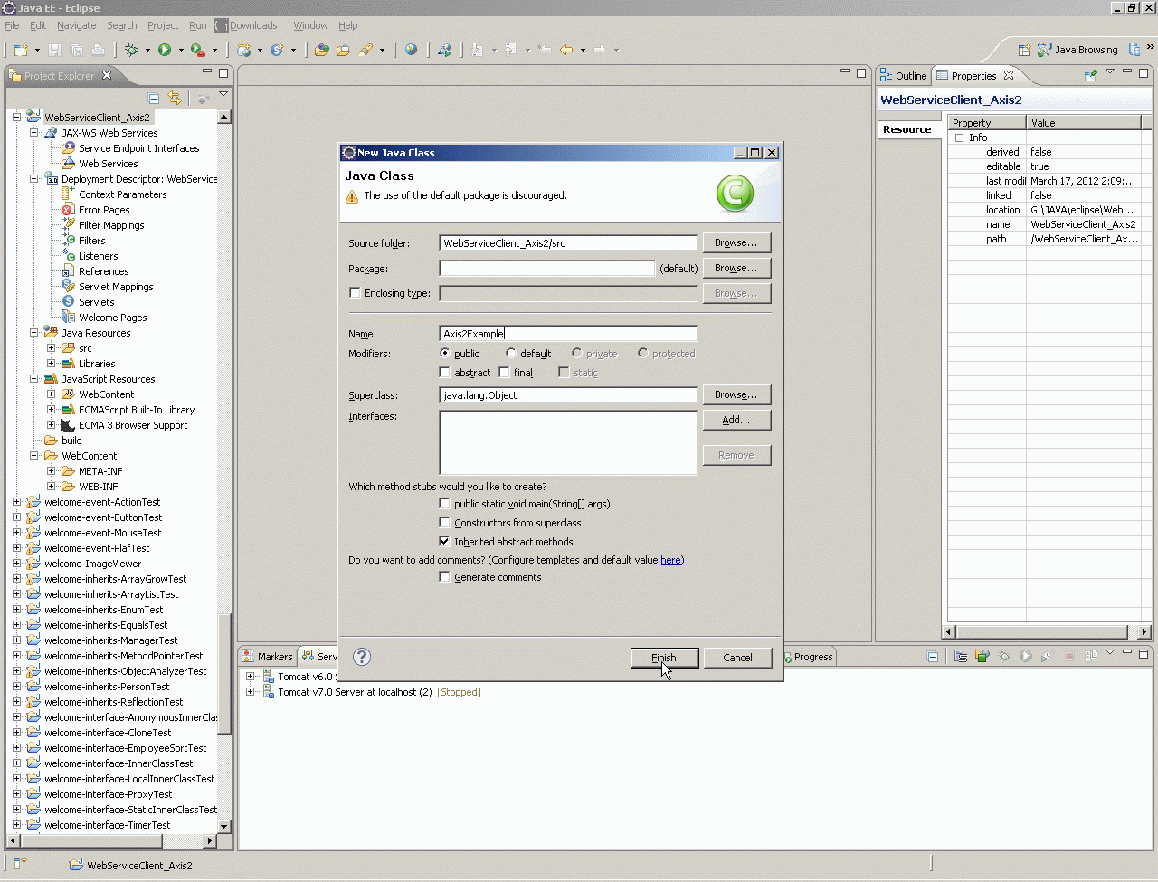Click Browse next to Source folder
The image size is (1158, 882).
click(736, 242)
